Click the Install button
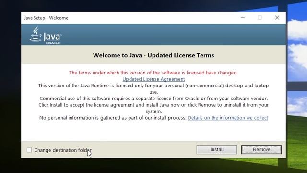Image resolution: width=307 pixels, height=173 pixels. [x=216, y=149]
